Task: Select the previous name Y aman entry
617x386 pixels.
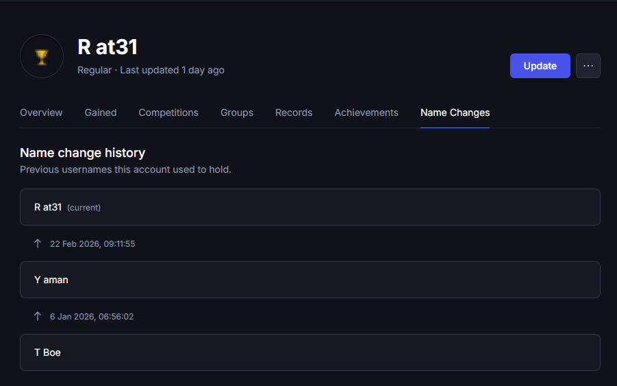Action: click(310, 280)
